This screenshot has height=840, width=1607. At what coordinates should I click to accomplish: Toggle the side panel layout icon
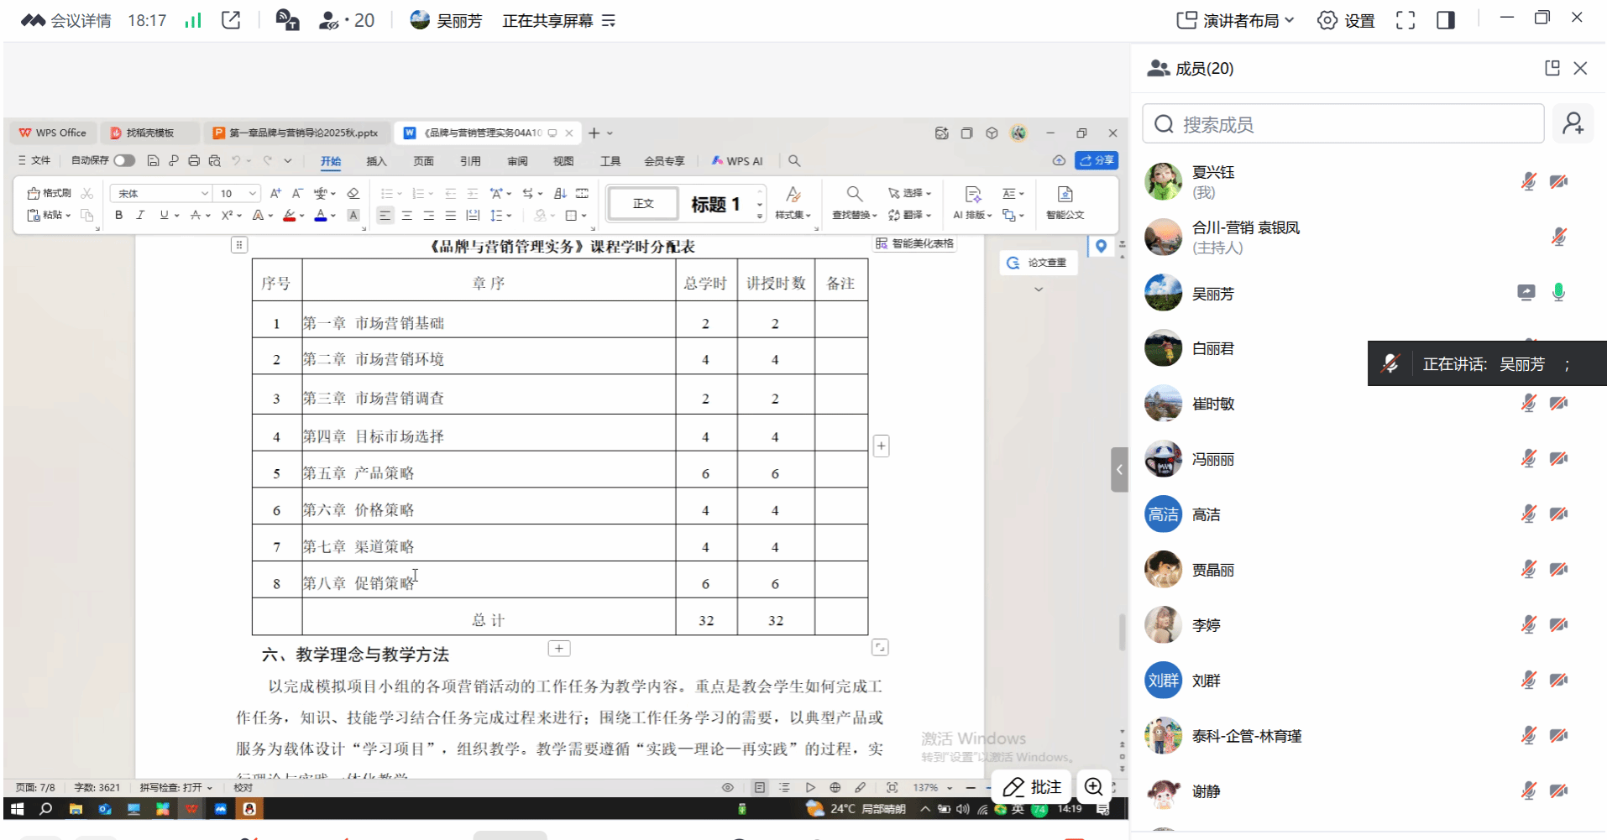point(1445,20)
